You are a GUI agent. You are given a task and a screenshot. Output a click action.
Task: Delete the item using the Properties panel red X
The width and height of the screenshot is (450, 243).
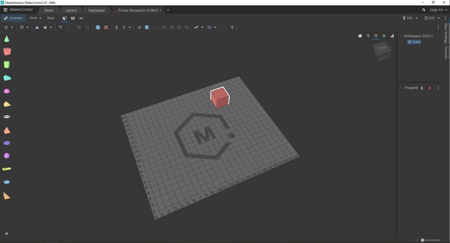coord(430,88)
